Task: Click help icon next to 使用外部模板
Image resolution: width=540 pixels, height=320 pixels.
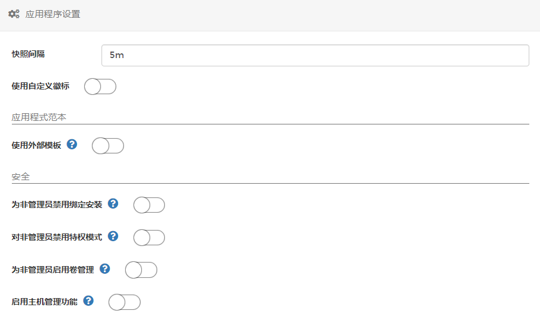Action: [x=72, y=144]
